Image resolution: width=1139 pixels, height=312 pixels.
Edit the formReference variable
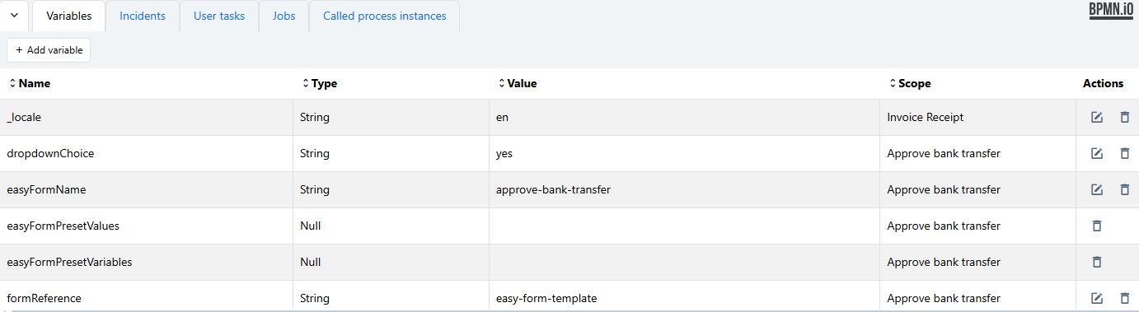1096,299
